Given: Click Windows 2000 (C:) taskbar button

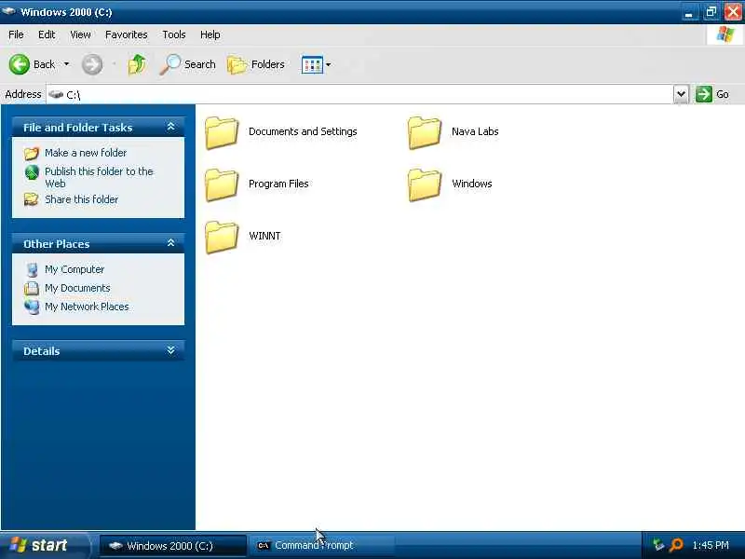Looking at the screenshot, I should 173,546.
